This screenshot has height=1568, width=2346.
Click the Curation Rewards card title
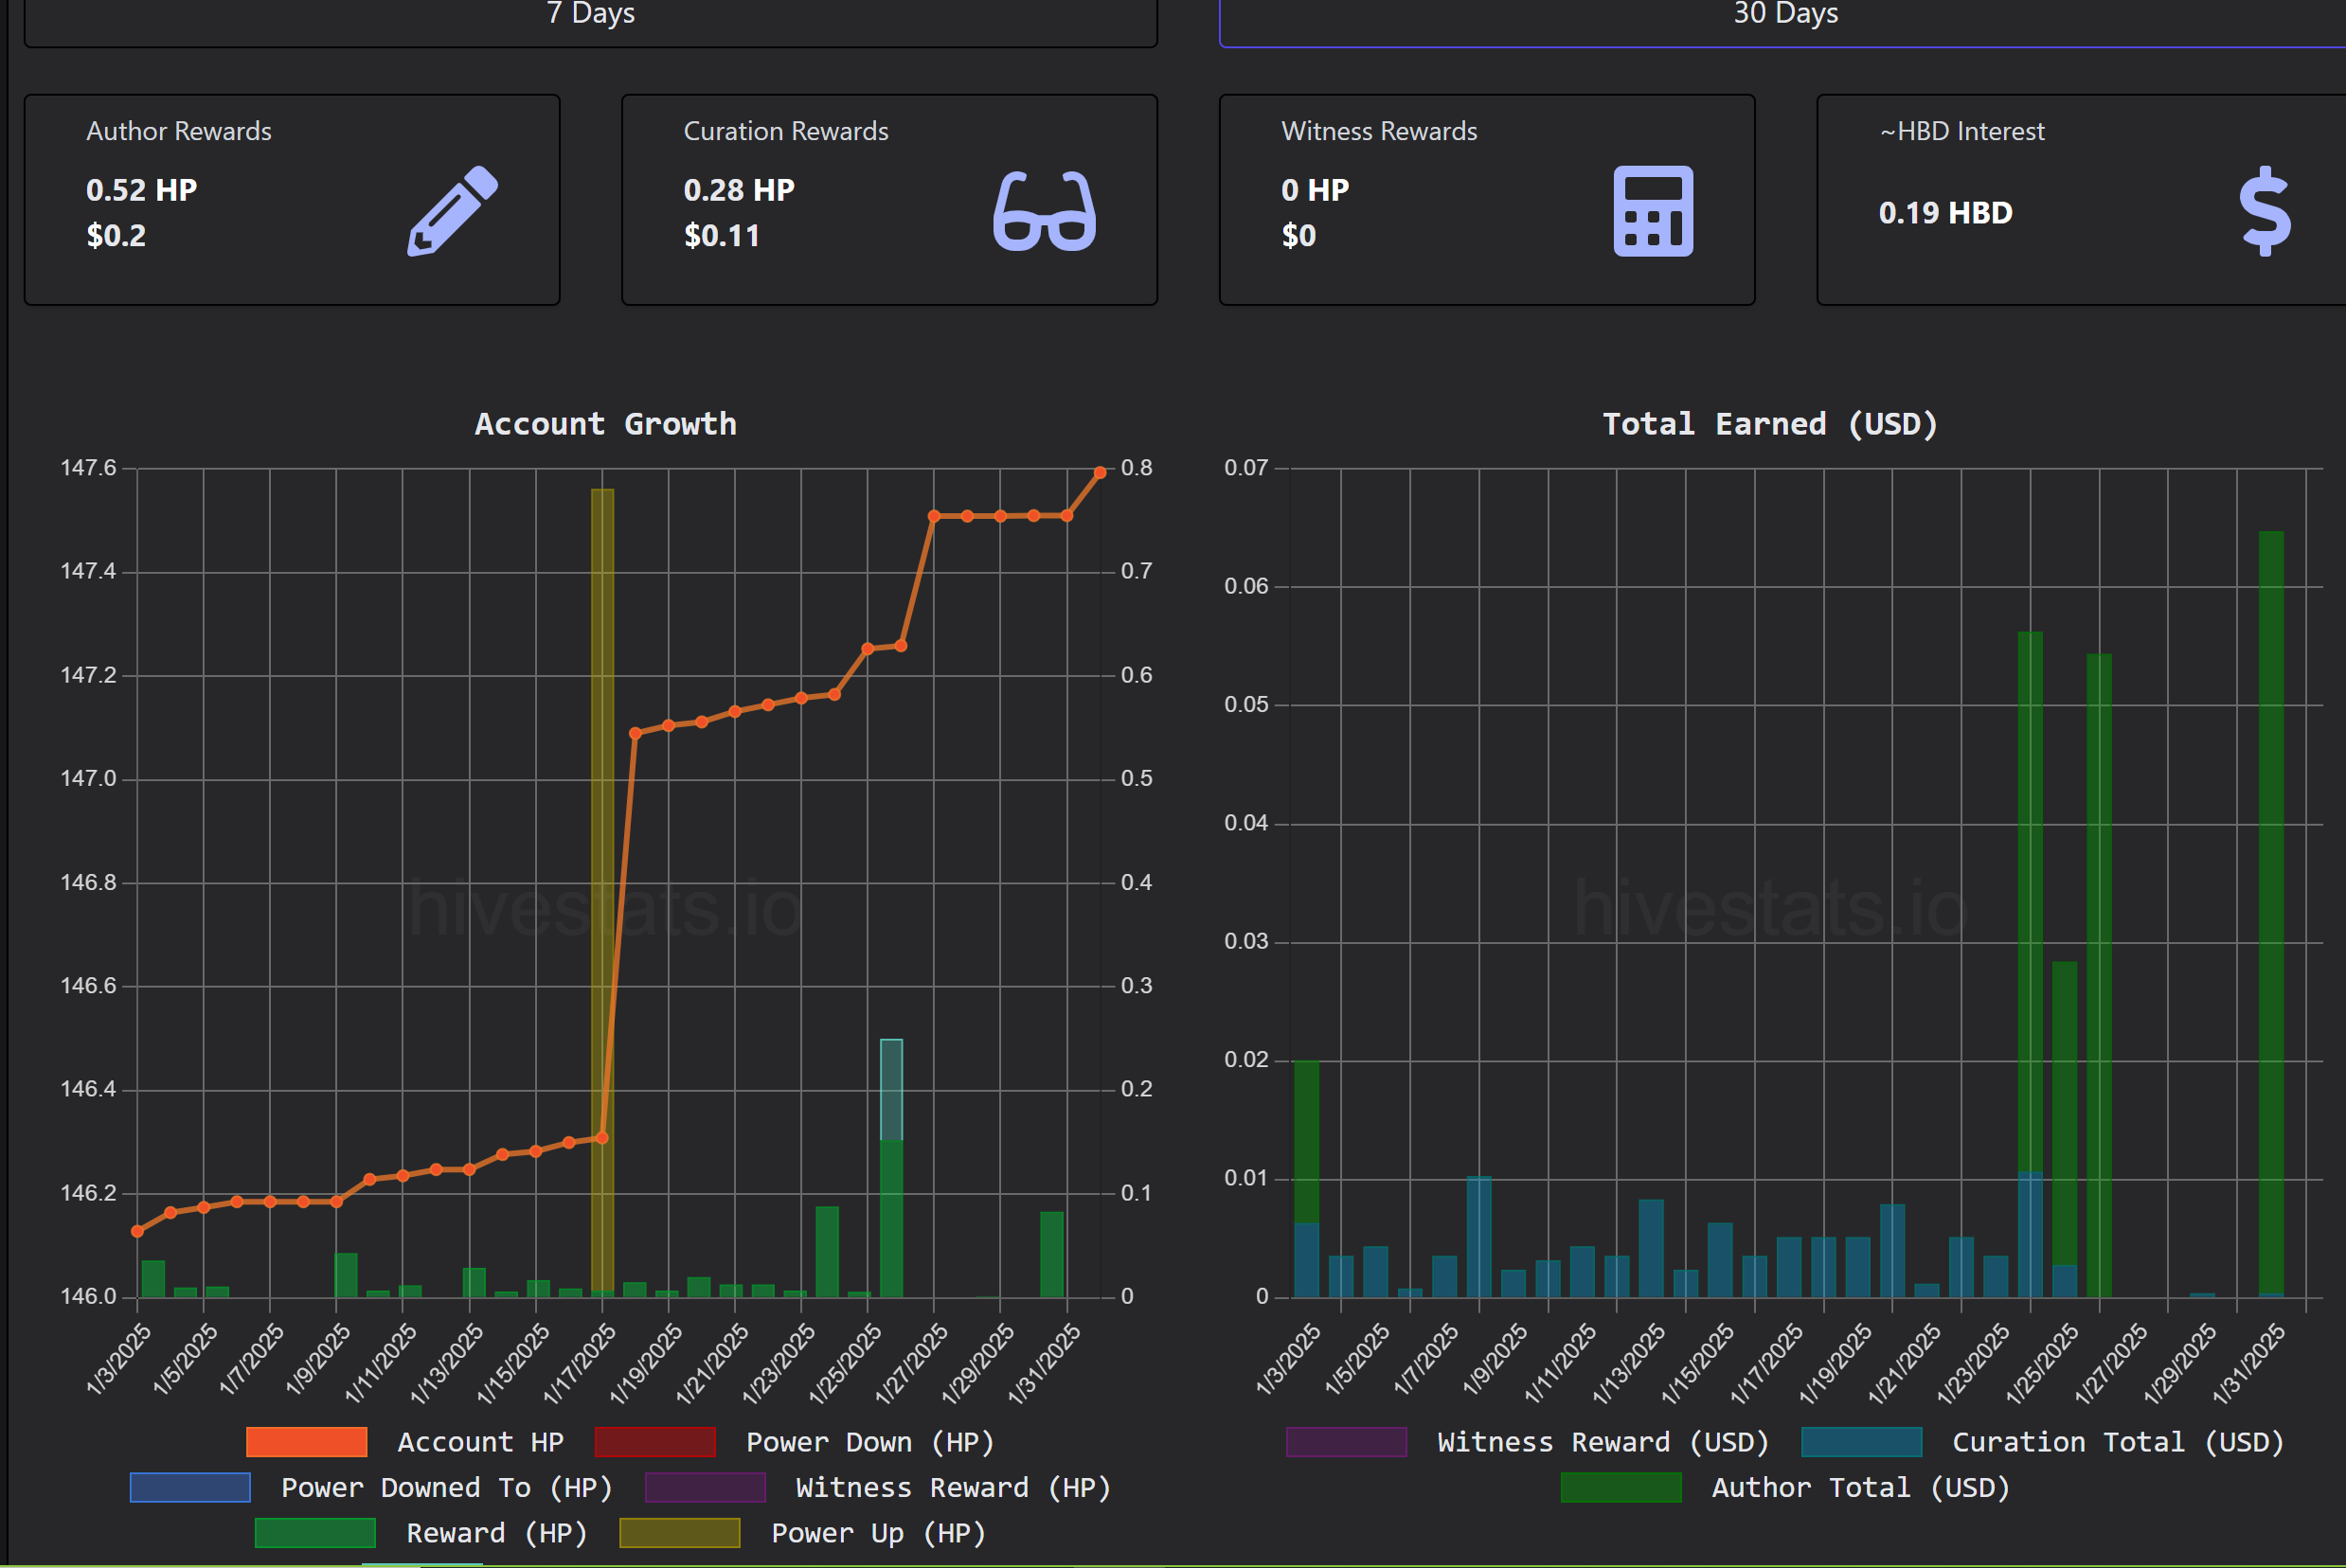pyautogui.click(x=786, y=131)
